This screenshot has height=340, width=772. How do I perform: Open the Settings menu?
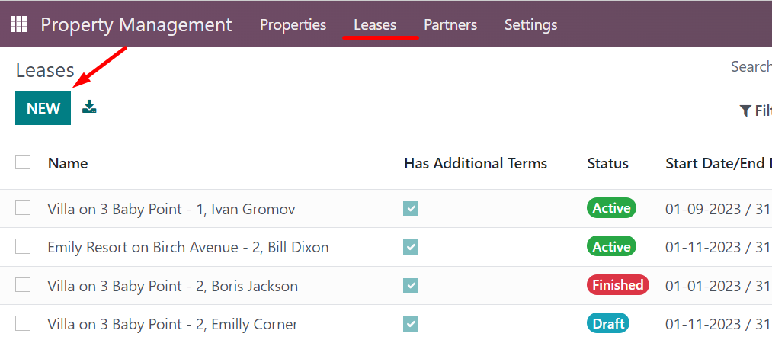pos(530,24)
